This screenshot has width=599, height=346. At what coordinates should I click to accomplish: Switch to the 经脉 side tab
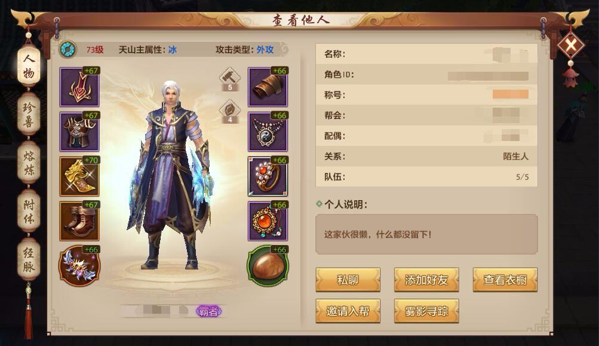point(29,259)
